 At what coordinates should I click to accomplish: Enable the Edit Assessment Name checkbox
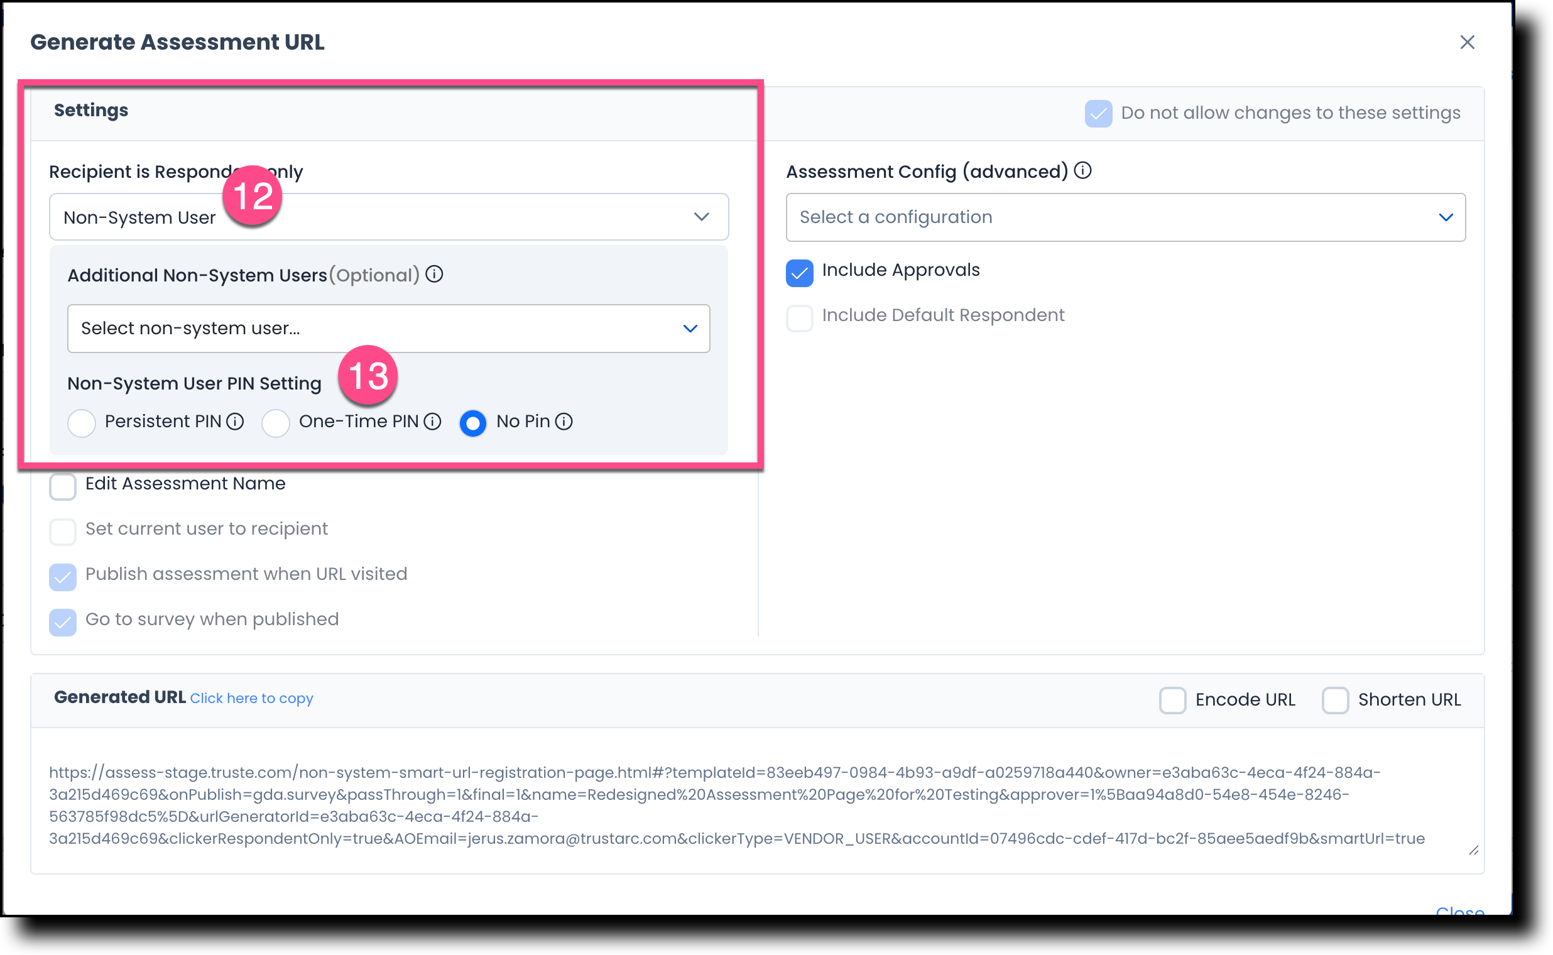63,486
